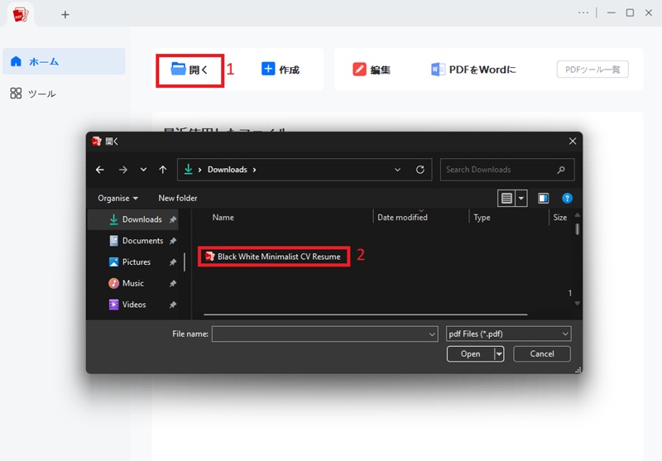Click the 編集 (Edit) pencil button
The height and width of the screenshot is (461, 662).
pos(372,70)
